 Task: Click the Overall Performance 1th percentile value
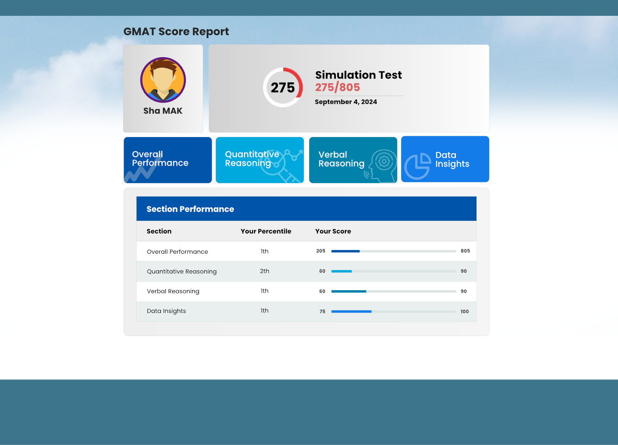(265, 251)
